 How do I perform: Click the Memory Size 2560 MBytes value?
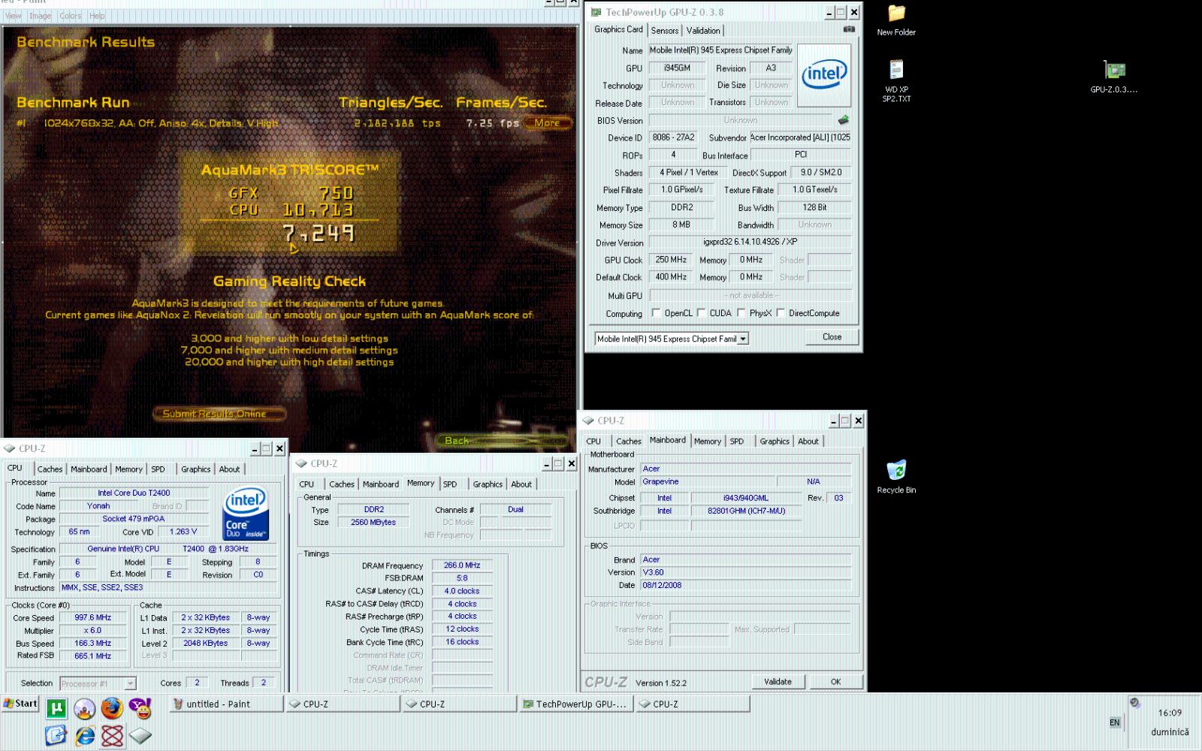[x=373, y=522]
